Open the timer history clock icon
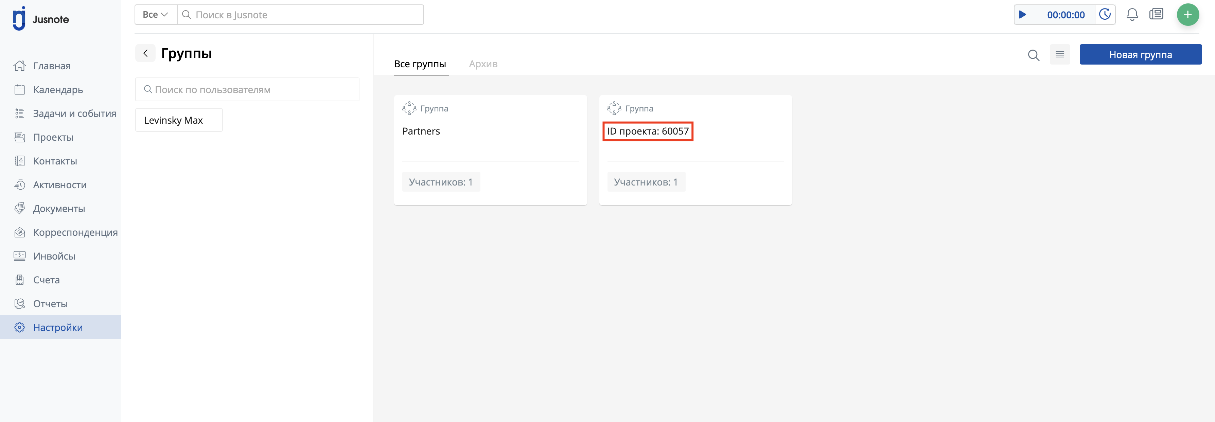 tap(1105, 15)
